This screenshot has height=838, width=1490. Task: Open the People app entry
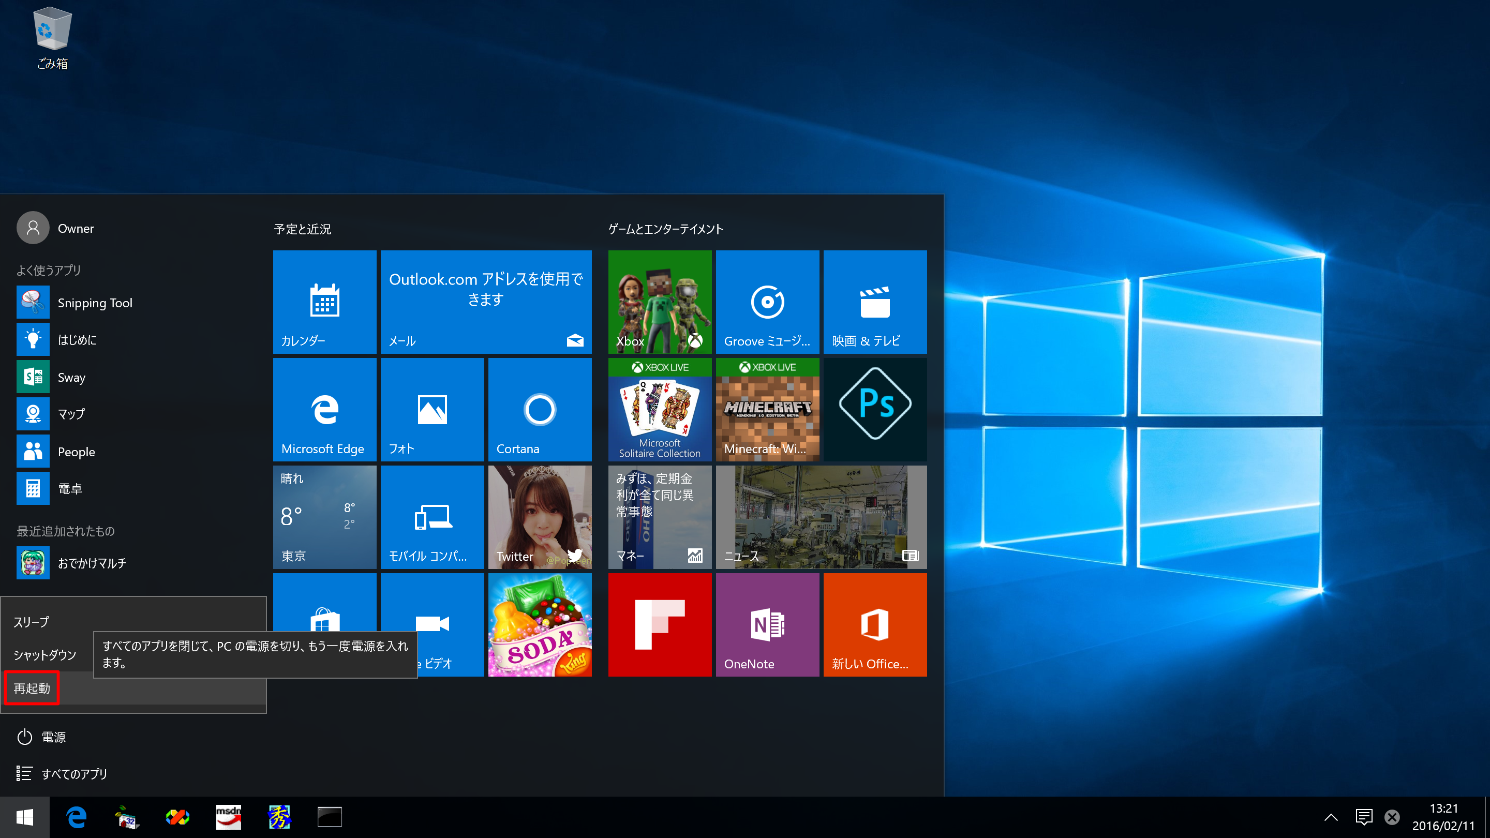point(133,452)
